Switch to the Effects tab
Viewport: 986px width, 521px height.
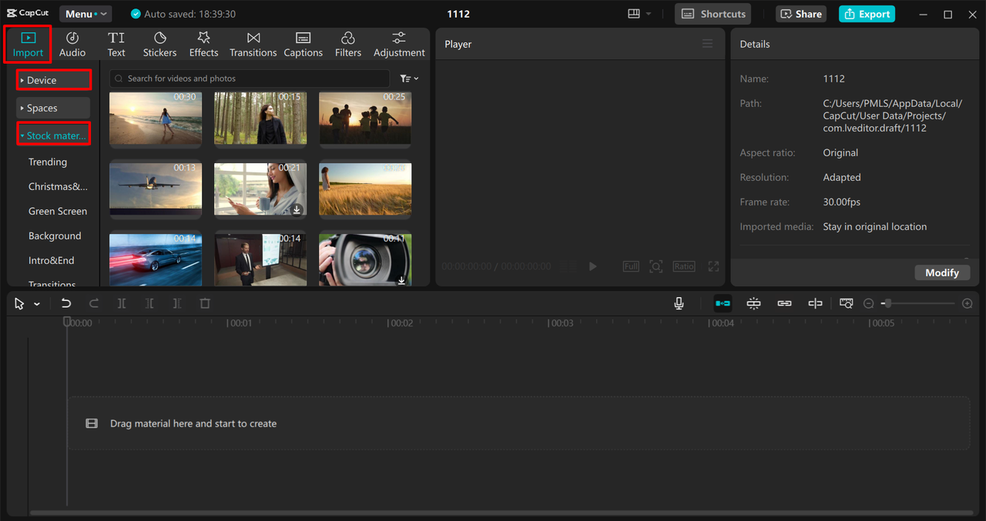pos(203,45)
